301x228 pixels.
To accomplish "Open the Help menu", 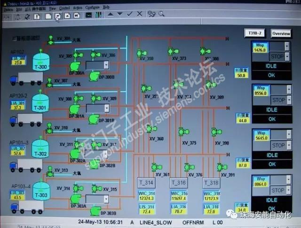I will tap(106, 8).
